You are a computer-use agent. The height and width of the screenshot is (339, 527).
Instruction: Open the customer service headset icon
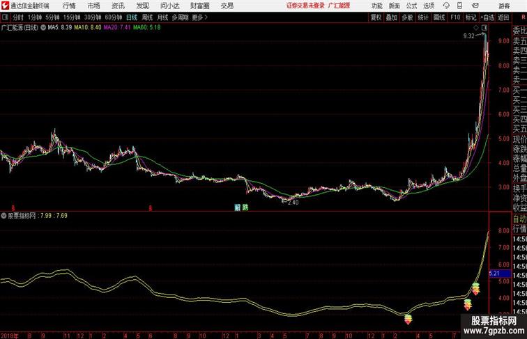(x=446, y=6)
